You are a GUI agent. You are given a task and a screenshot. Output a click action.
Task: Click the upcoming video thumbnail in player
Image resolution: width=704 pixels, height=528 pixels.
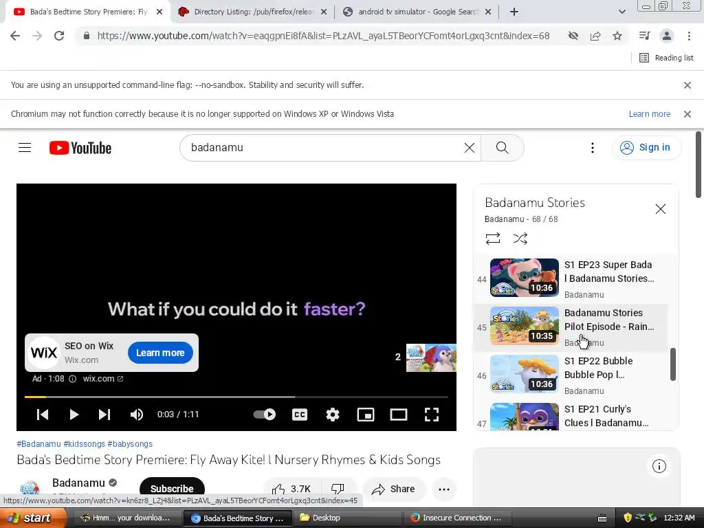click(431, 357)
